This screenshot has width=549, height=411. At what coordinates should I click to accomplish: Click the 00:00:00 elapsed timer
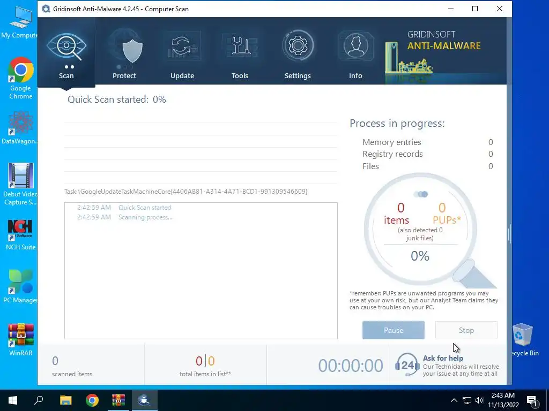coord(351,366)
